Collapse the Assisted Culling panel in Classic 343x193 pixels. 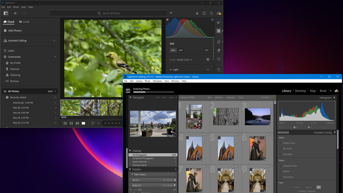(335, 132)
